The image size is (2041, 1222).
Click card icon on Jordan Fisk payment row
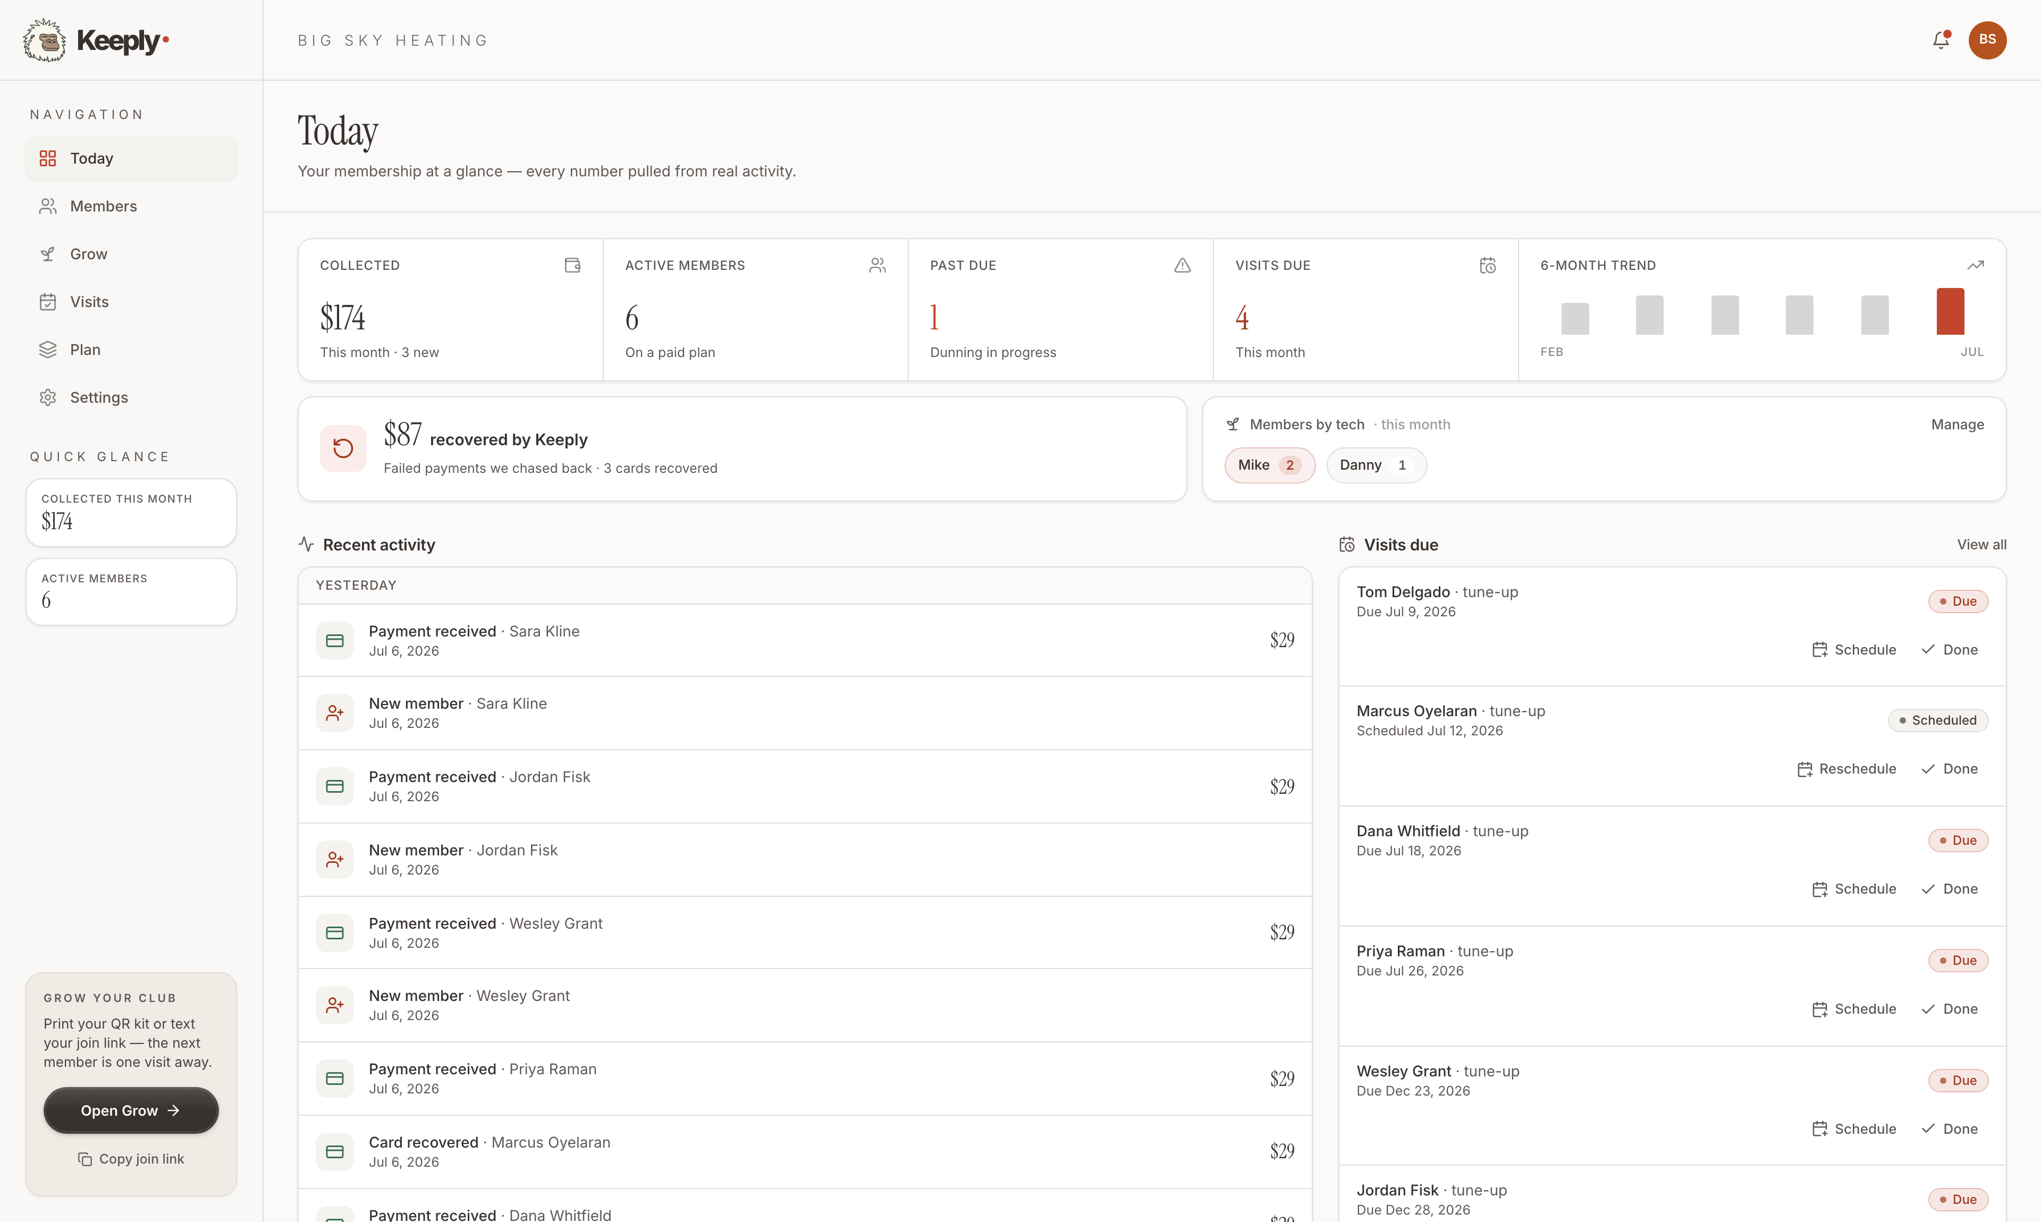tap(334, 786)
